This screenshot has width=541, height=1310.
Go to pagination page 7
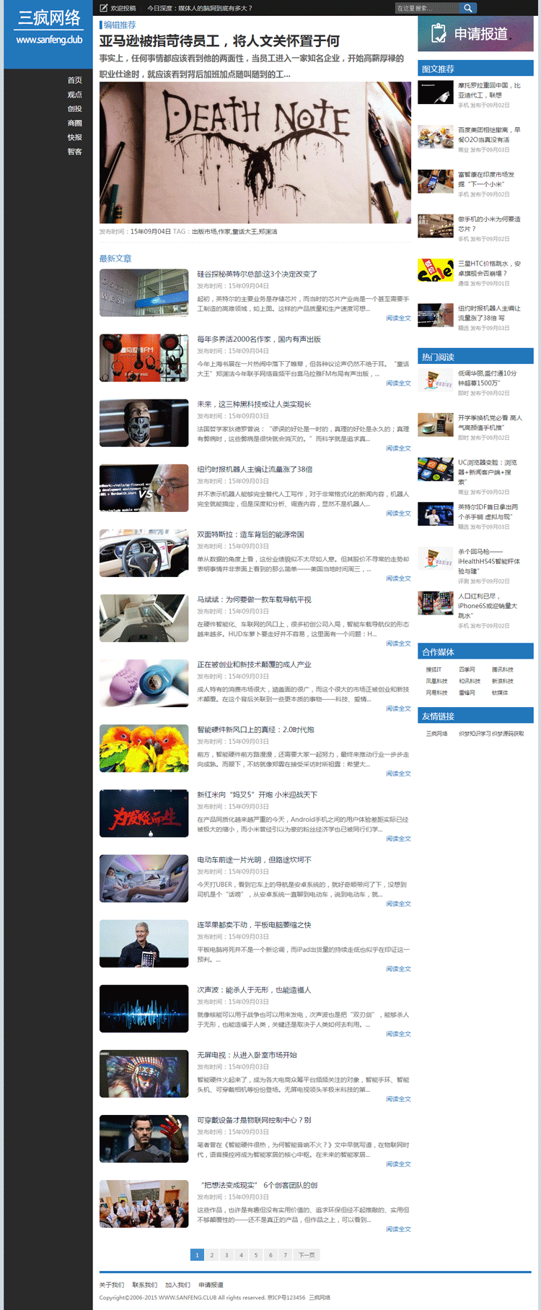tap(285, 1255)
